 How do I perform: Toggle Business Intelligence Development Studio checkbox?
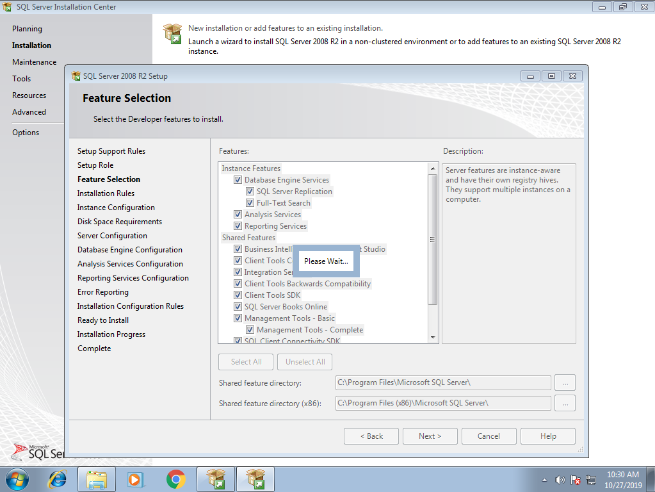[238, 249]
